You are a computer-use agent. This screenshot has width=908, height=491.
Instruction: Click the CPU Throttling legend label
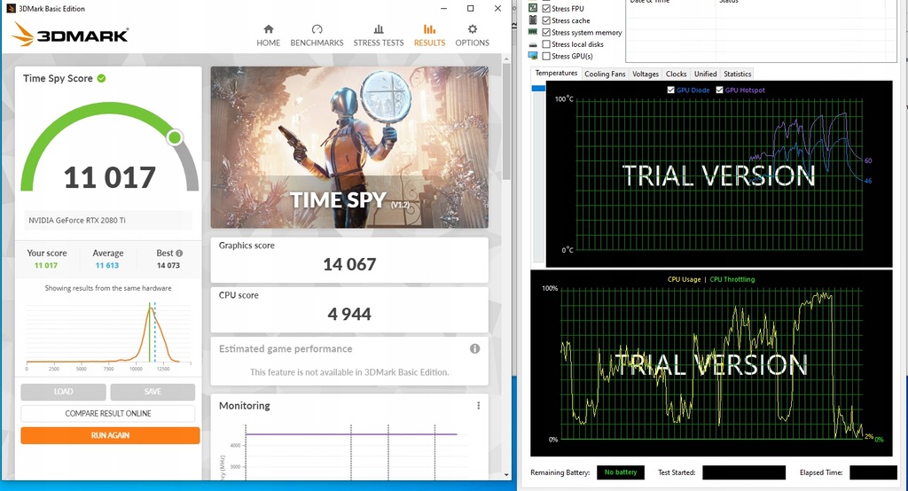click(732, 279)
